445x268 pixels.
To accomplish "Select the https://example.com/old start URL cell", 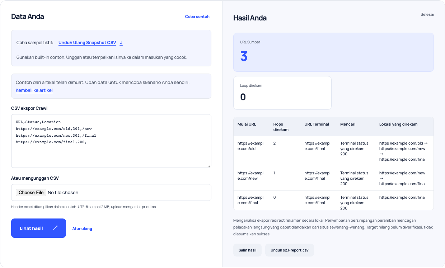I will [x=250, y=146].
